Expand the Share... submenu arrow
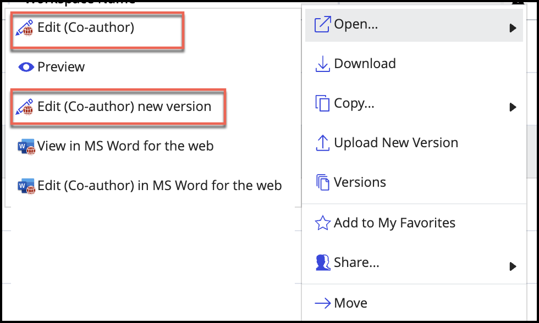The height and width of the screenshot is (323, 539). (x=513, y=266)
